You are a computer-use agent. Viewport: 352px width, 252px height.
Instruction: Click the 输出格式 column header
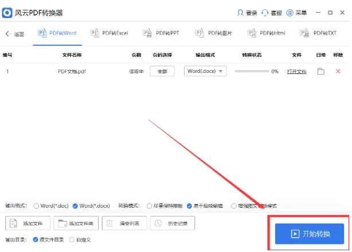point(205,55)
